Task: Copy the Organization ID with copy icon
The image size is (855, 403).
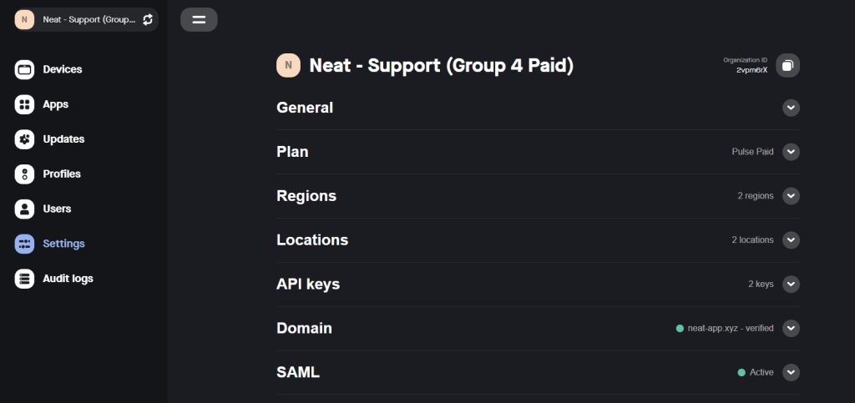Action: (787, 65)
